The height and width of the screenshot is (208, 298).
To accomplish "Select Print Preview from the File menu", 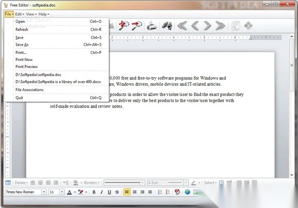I will (x=27, y=67).
